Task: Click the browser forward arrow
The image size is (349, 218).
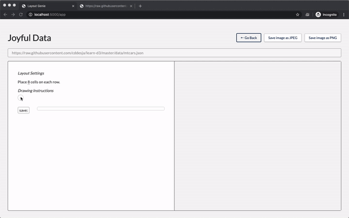Action: (13, 15)
